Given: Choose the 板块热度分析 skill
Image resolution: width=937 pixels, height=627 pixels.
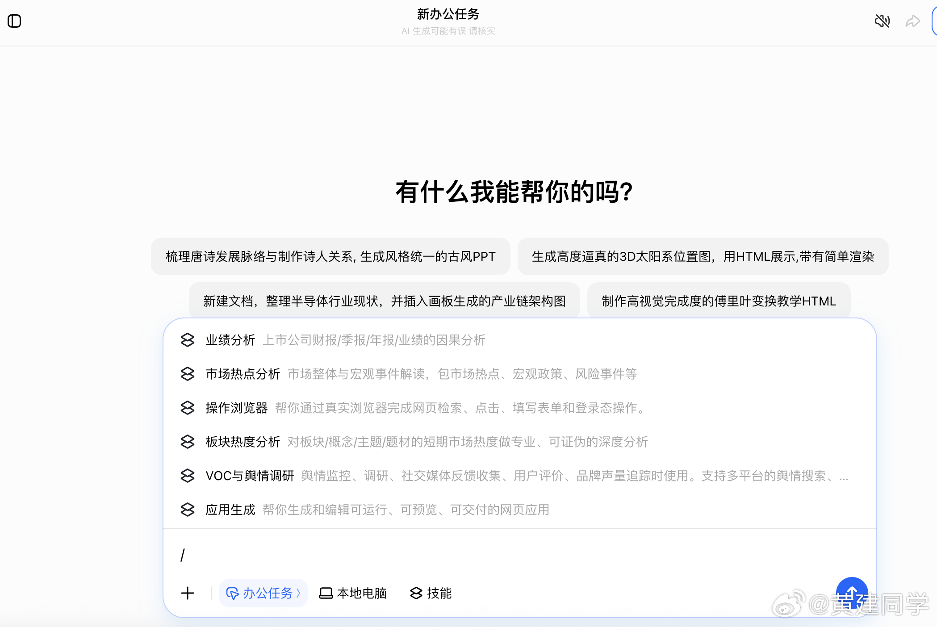Looking at the screenshot, I should pyautogui.click(x=519, y=442).
